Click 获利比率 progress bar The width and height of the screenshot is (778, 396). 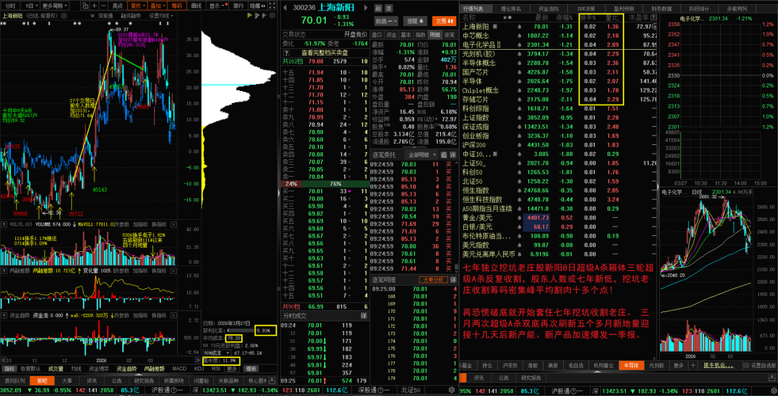[x=240, y=330]
